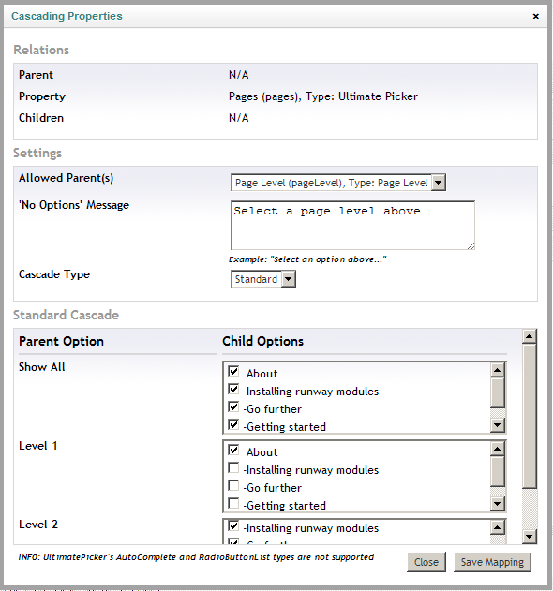The width and height of the screenshot is (553, 591).
Task: Click the 'Relations' section heading
Action: click(x=41, y=50)
